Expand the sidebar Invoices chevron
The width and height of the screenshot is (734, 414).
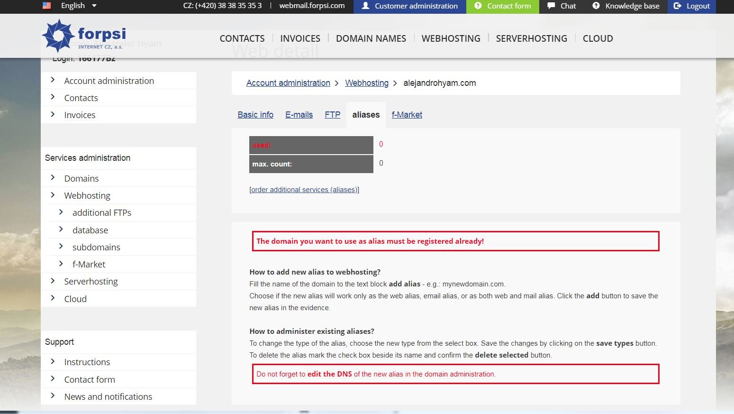point(53,114)
